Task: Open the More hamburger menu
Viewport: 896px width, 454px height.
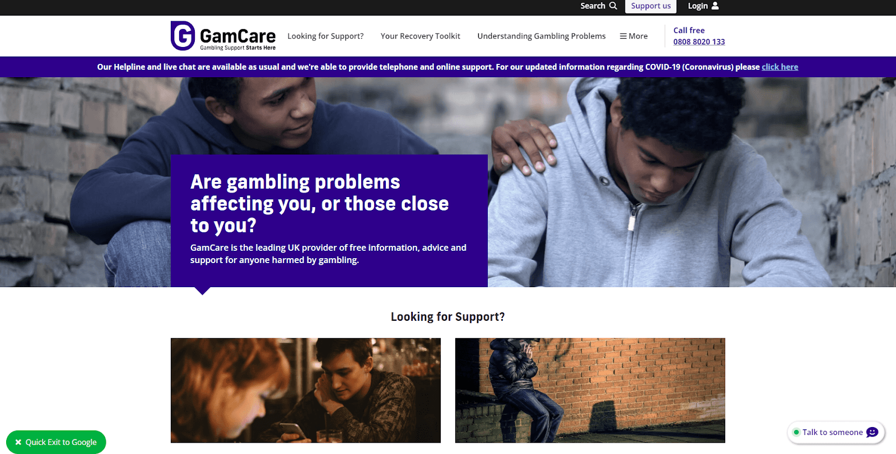Action: coord(633,36)
